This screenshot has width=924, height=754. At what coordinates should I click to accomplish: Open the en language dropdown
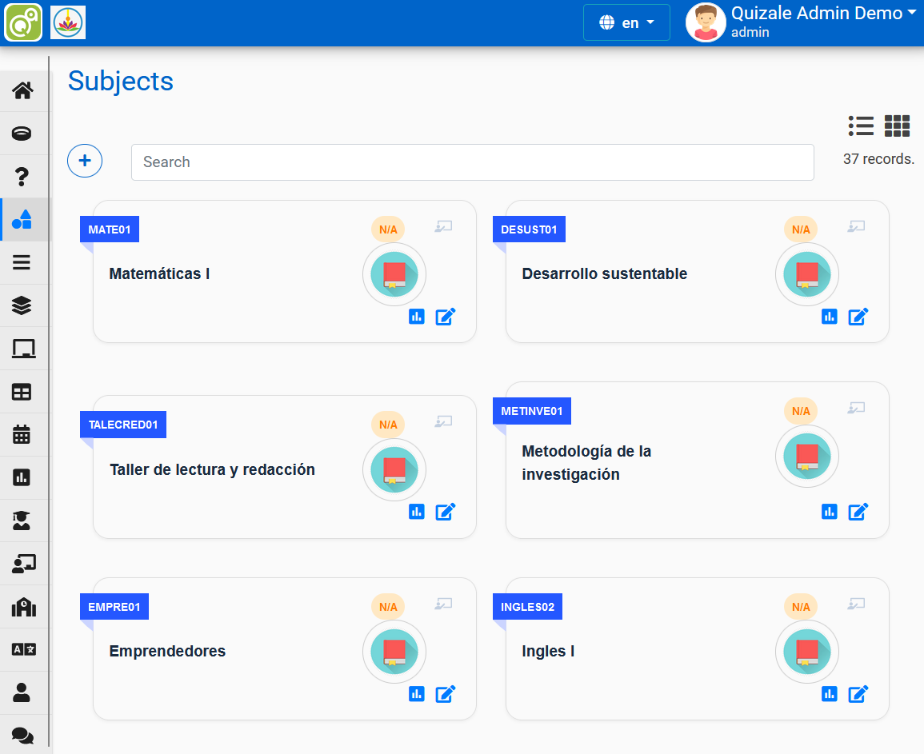coord(626,22)
